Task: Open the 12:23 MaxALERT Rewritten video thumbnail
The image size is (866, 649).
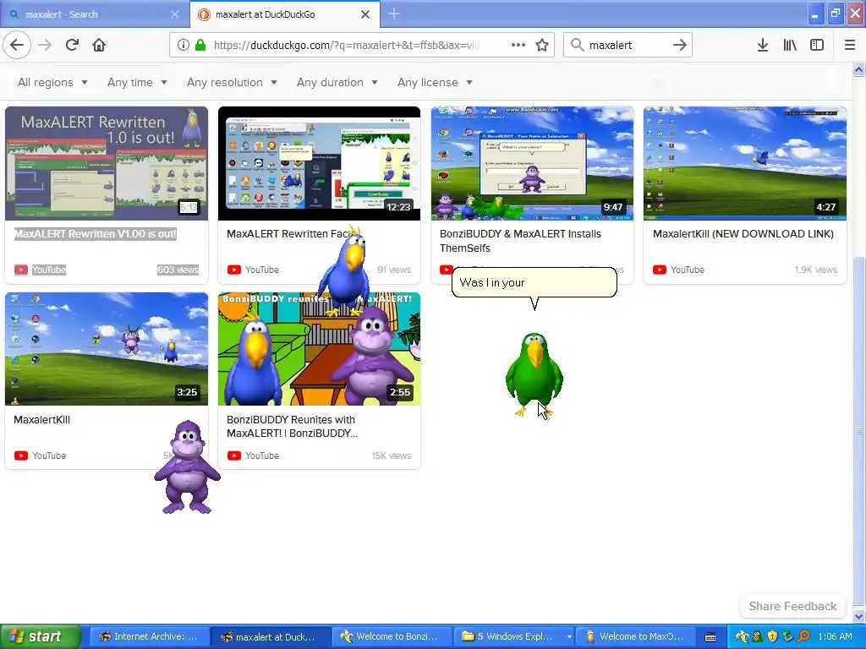Action: [319, 163]
